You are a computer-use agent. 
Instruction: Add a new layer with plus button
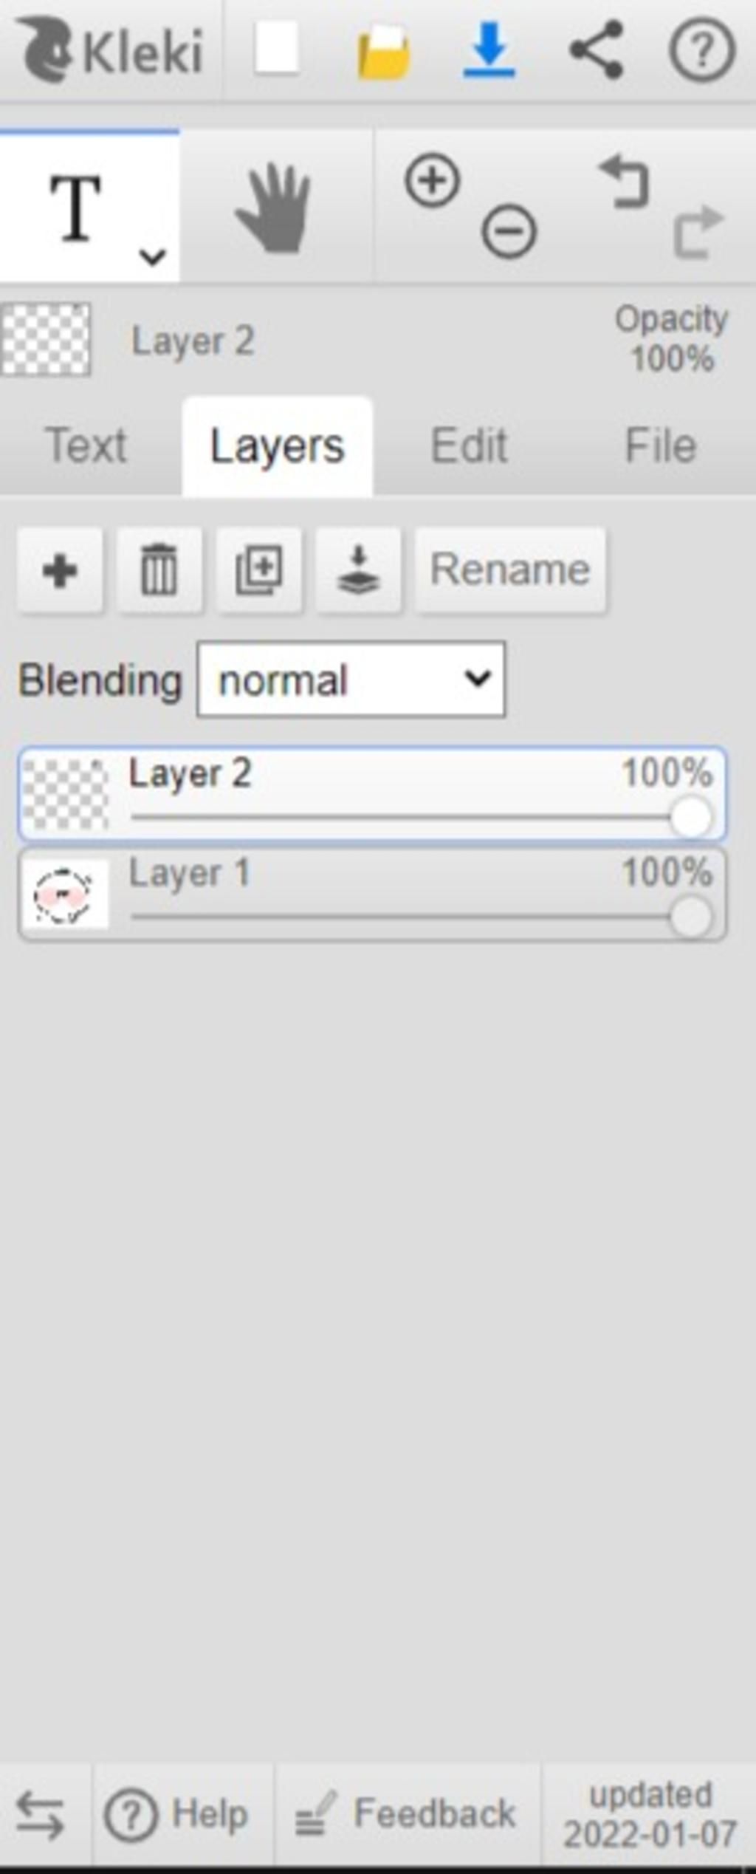60,570
